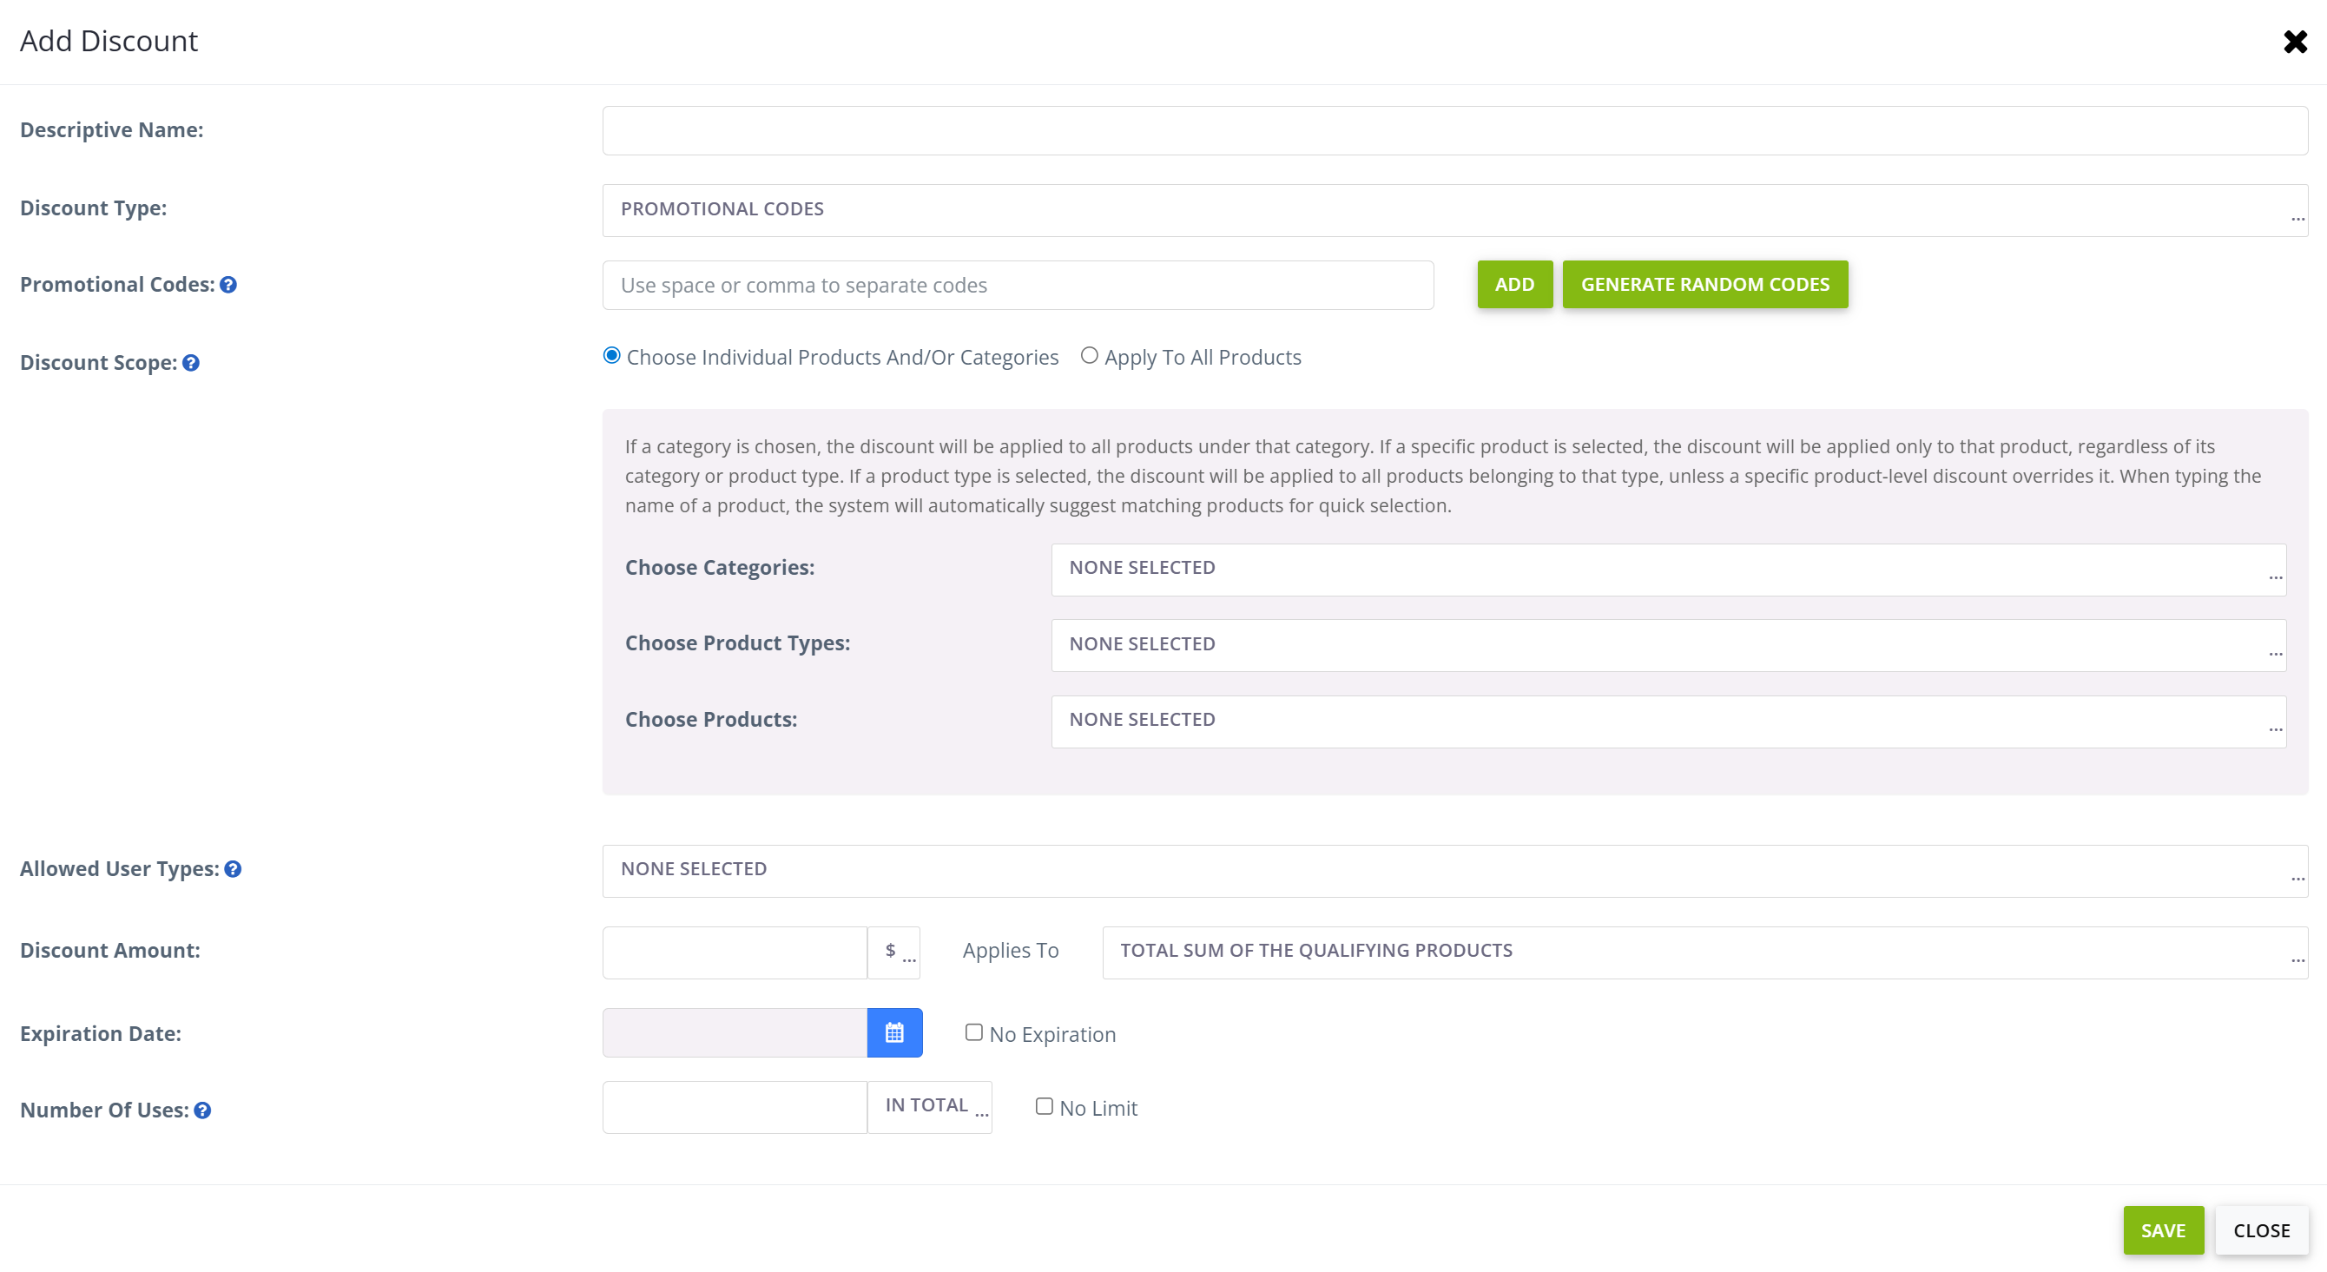Click Allowed User Types help icon

pos(233,868)
